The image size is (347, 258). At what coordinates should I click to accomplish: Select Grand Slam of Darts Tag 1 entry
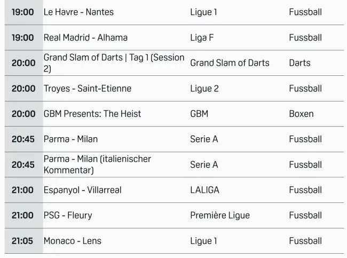pyautogui.click(x=114, y=63)
